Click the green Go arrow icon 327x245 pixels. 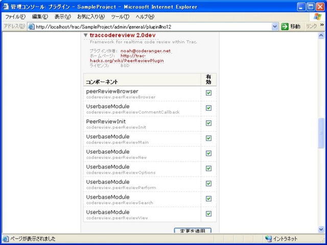click(x=285, y=27)
